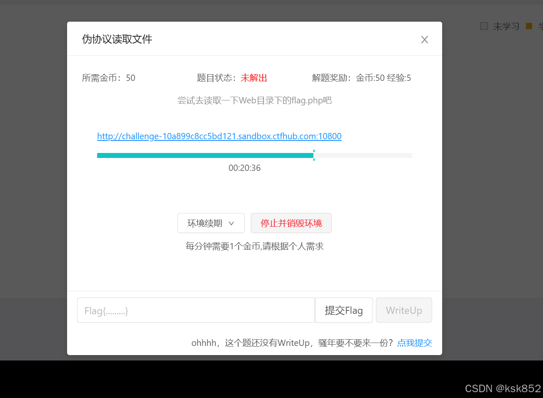Click the teal environment time progress bar

coord(204,155)
